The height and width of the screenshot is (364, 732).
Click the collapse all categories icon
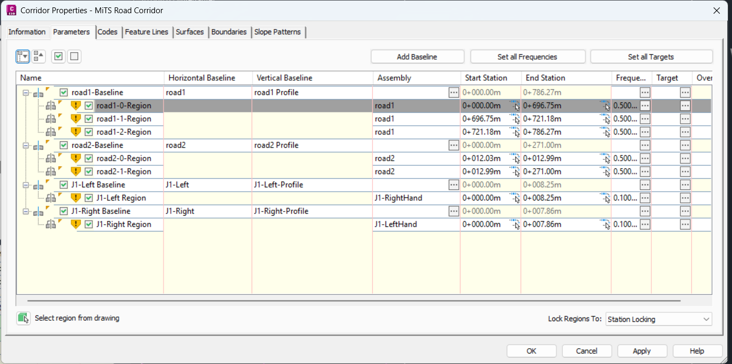tap(39, 56)
